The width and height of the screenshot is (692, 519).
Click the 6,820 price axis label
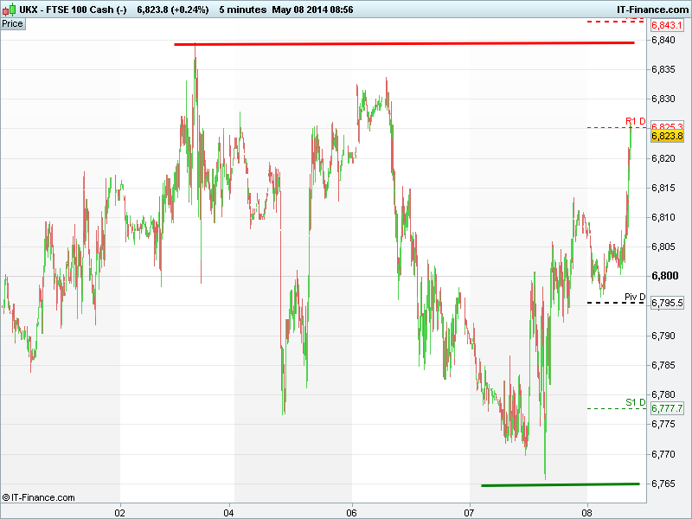point(663,158)
